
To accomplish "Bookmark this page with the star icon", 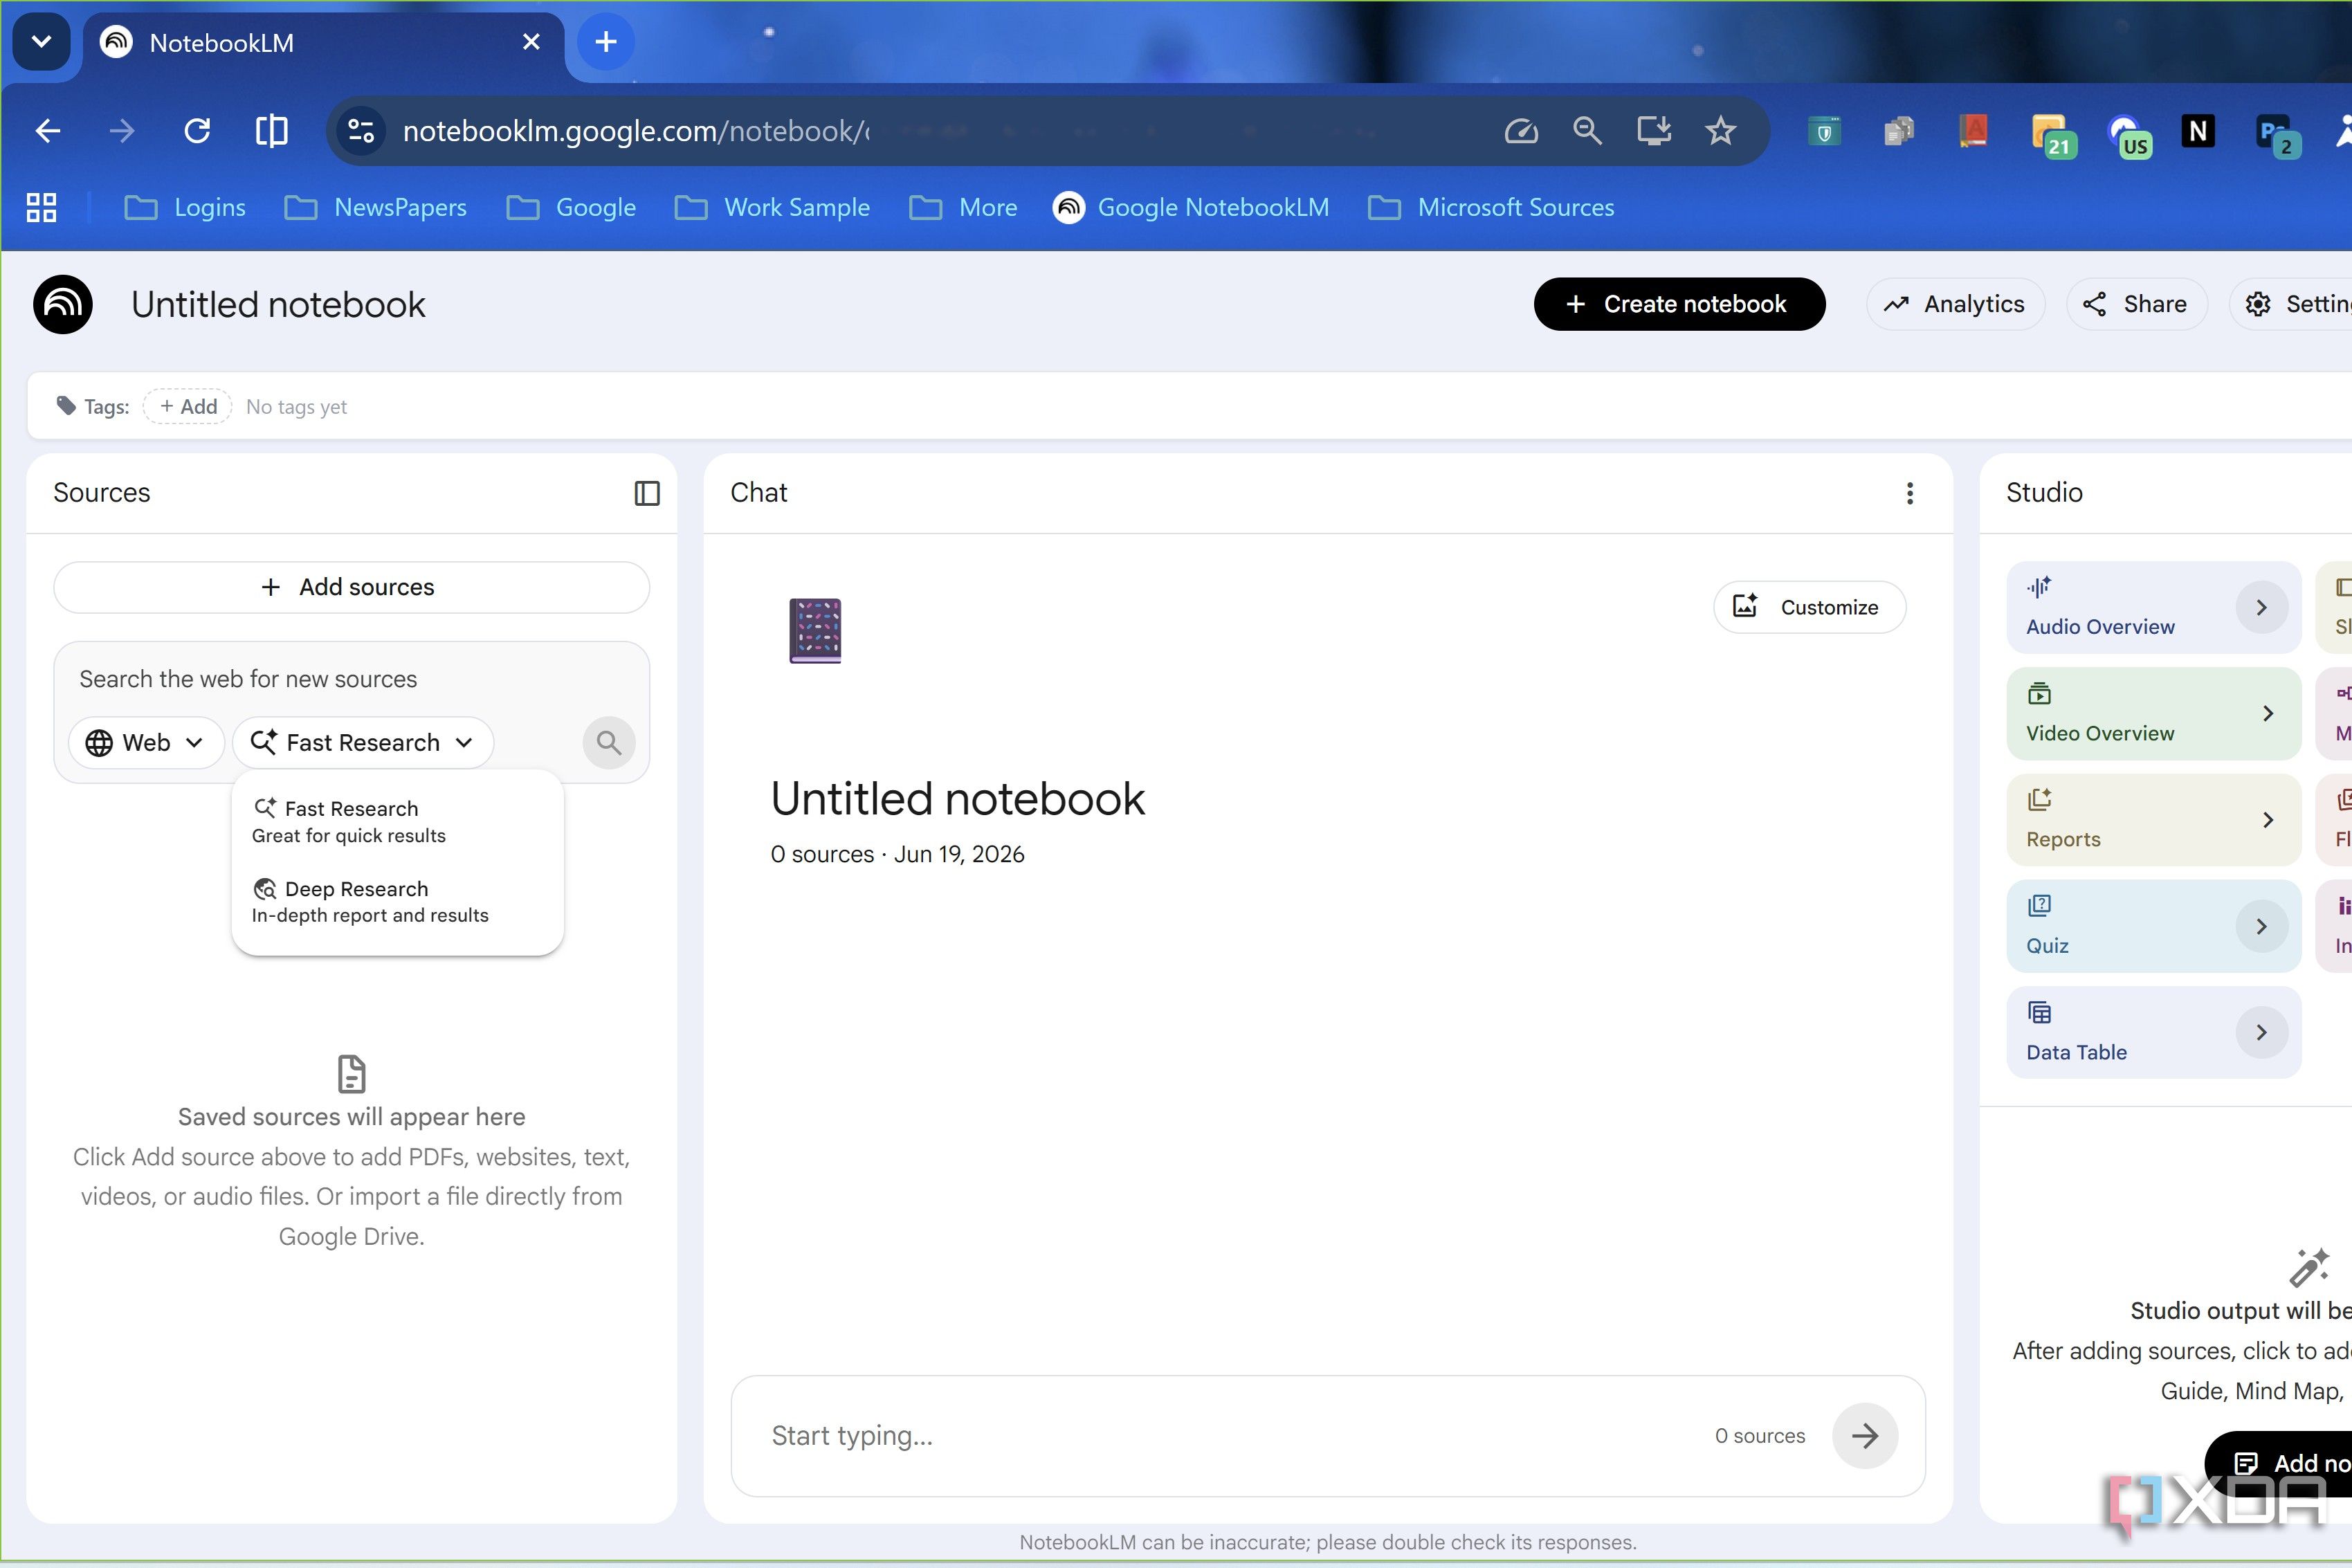I will coord(1720,131).
